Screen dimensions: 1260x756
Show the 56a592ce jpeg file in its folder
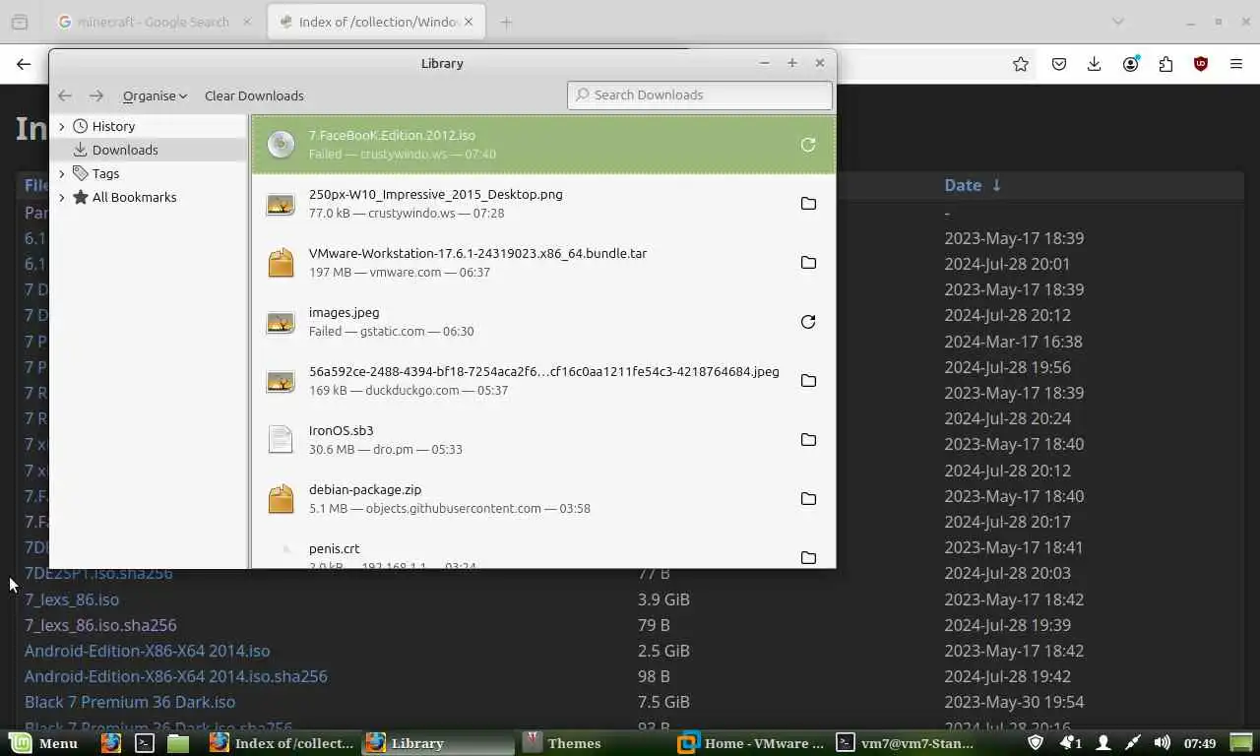tap(808, 381)
